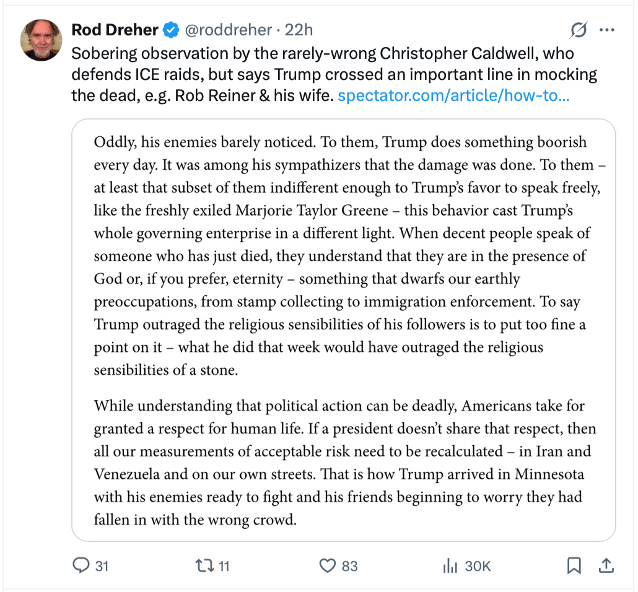638x592 pixels.
Task: Open the three-dot more options menu
Action: coord(606,30)
